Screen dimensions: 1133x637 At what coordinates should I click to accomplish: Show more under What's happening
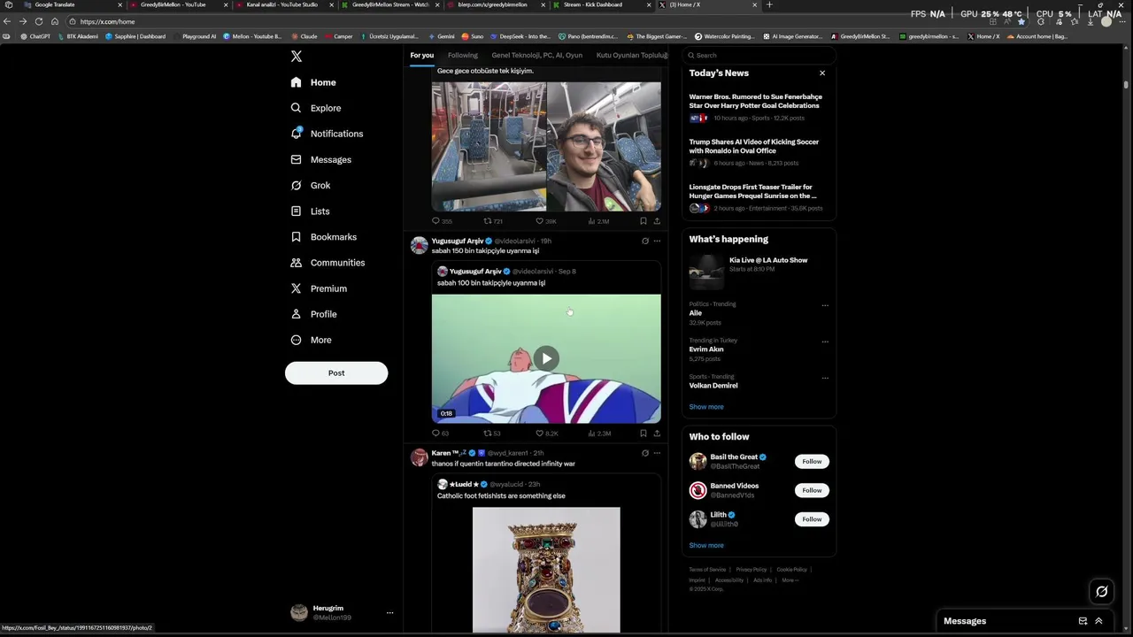click(706, 407)
